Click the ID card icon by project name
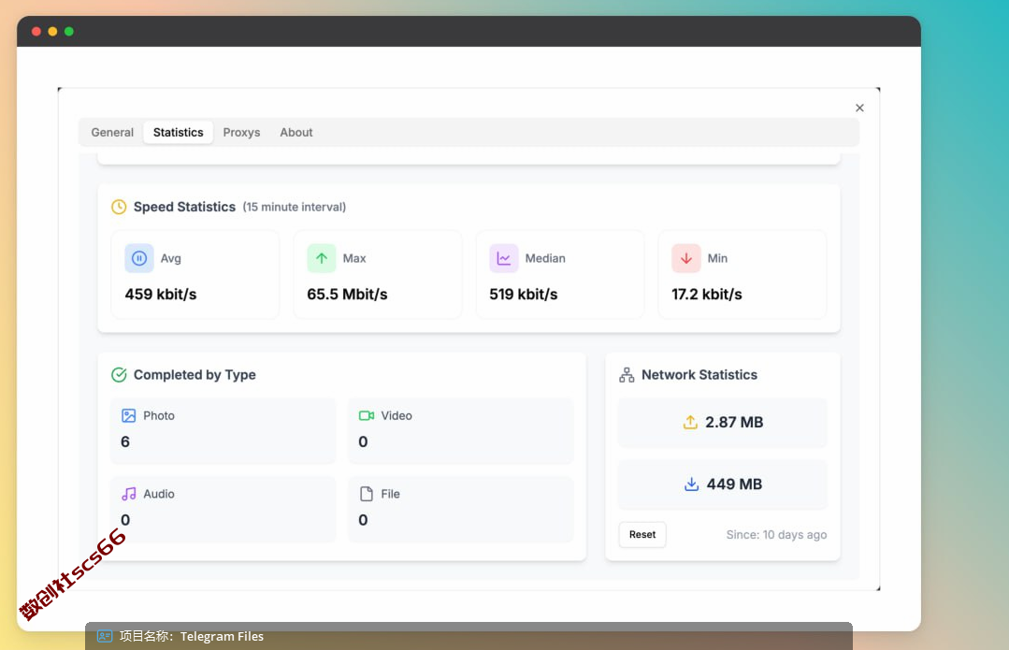The width and height of the screenshot is (1009, 650). (x=104, y=636)
